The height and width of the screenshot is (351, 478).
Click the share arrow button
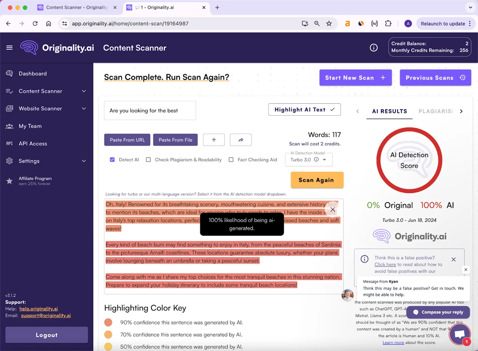coord(240,140)
